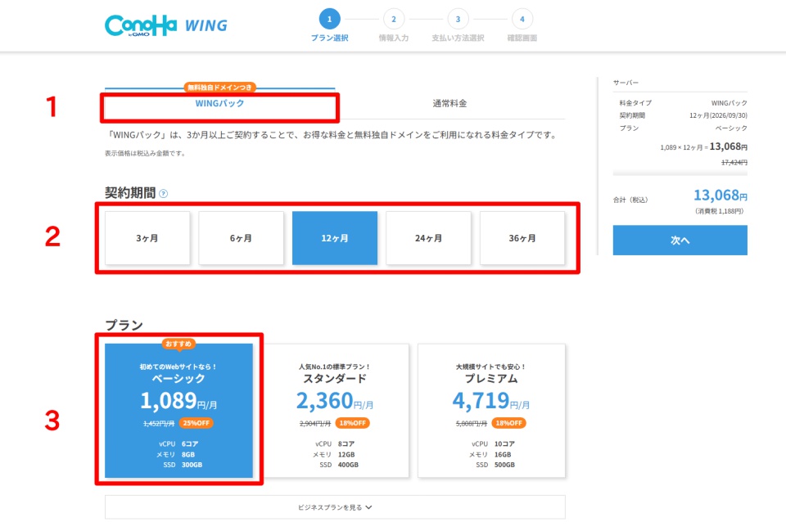
Task: Select the 6ヶ月 contract period
Action: pos(242,238)
